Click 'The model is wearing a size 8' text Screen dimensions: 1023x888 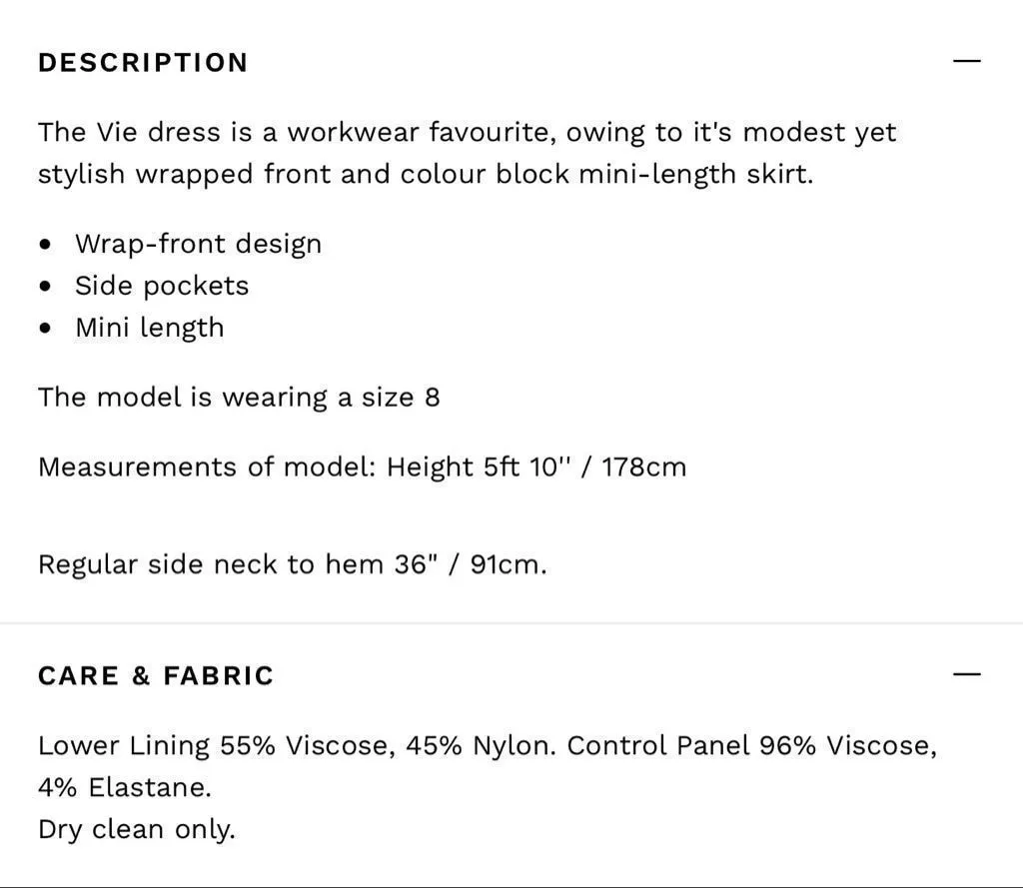239,398
